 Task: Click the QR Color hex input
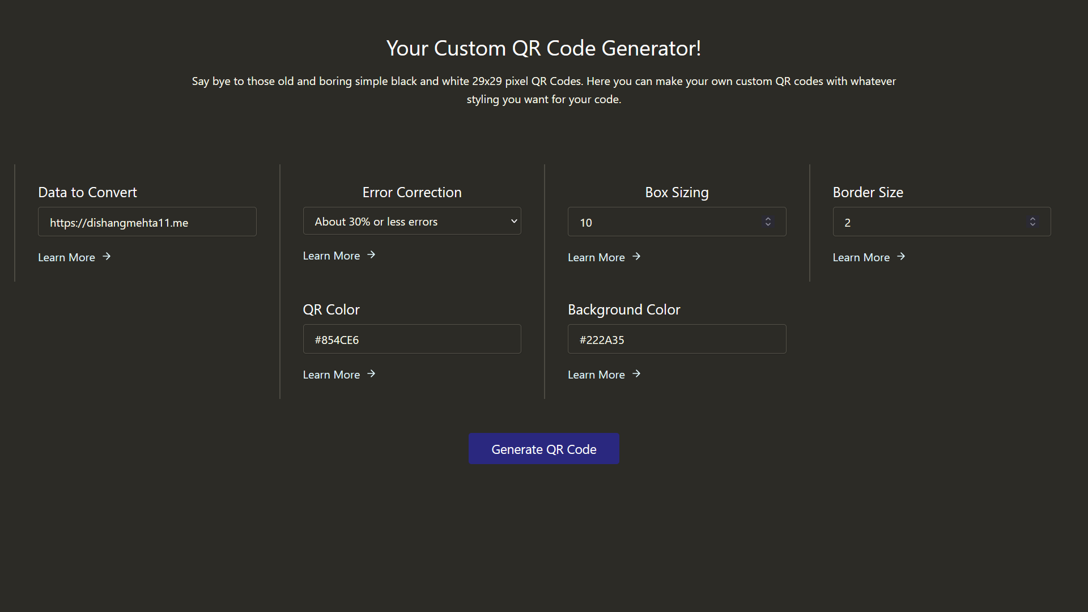(412, 339)
